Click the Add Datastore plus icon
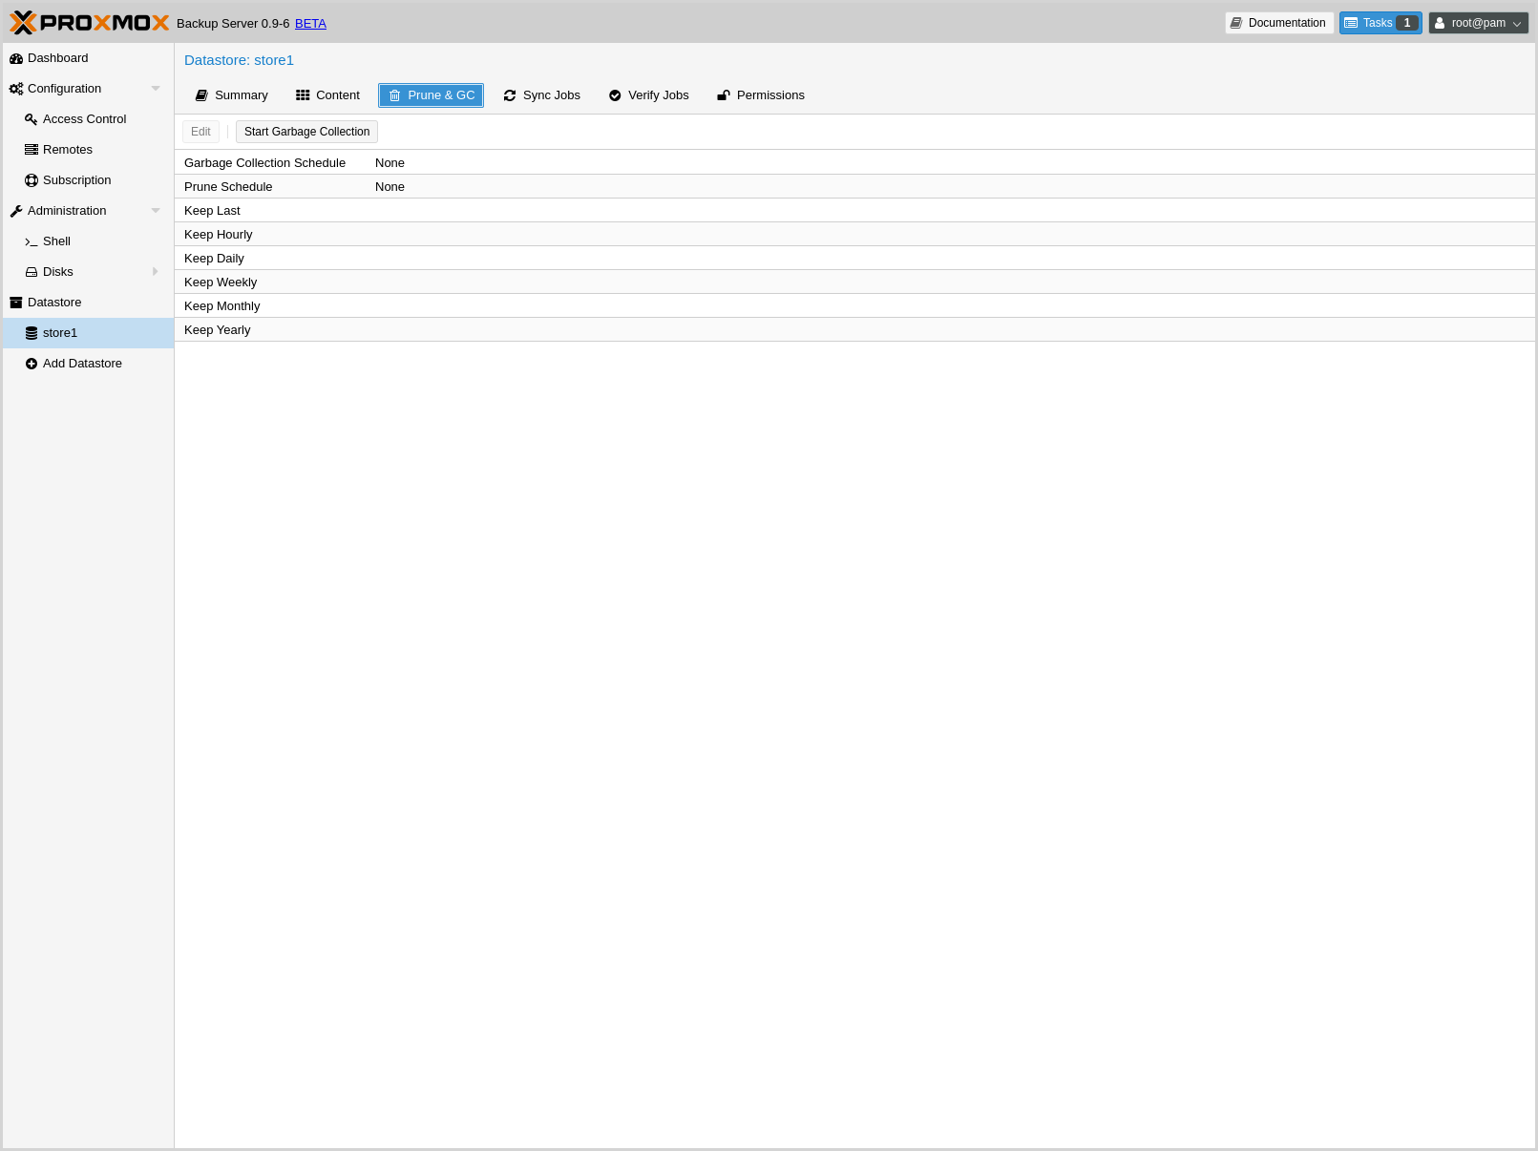The width and height of the screenshot is (1538, 1151). 32,364
